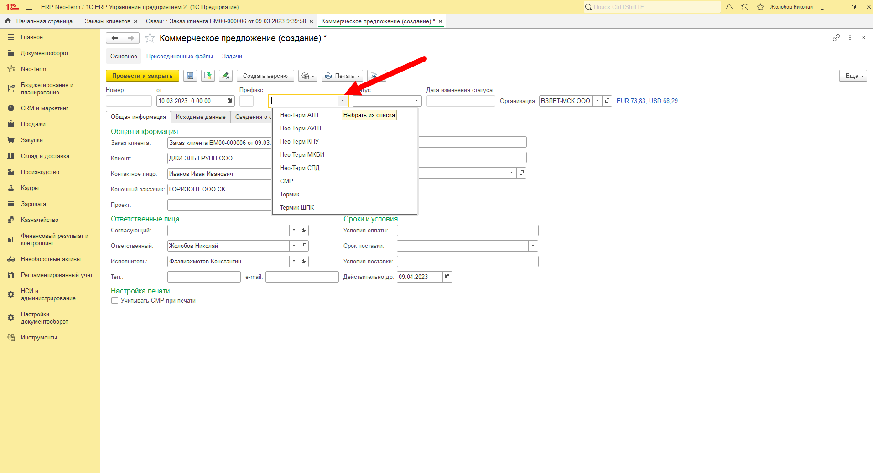Open Начальная страница home tab
Image resolution: width=873 pixels, height=473 pixels.
tap(40, 21)
